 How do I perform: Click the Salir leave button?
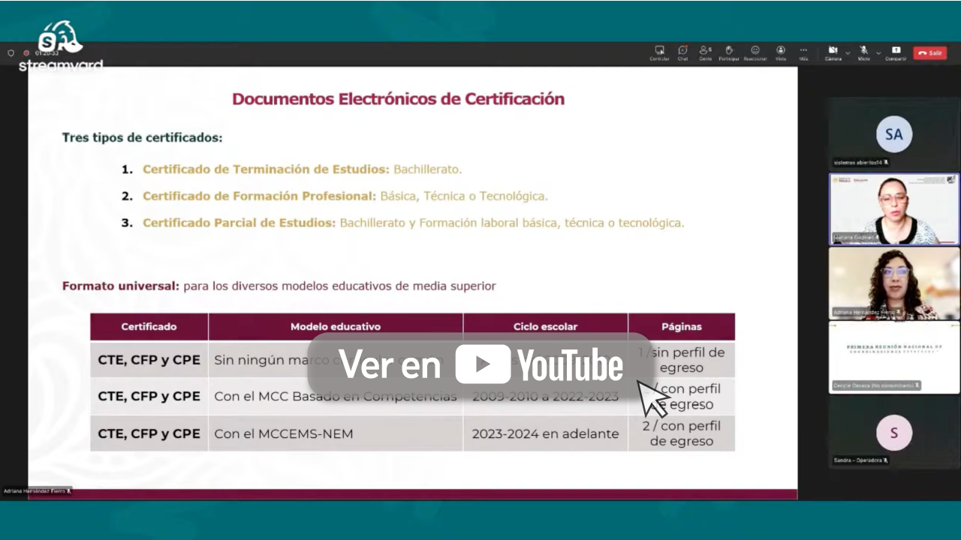[930, 53]
